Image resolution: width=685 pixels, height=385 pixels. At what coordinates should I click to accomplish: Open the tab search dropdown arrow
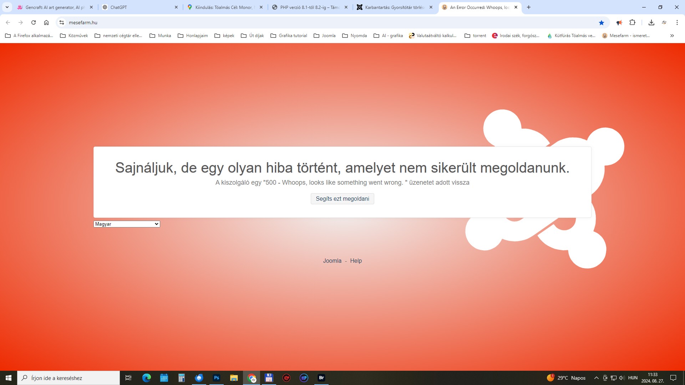(x=7, y=7)
